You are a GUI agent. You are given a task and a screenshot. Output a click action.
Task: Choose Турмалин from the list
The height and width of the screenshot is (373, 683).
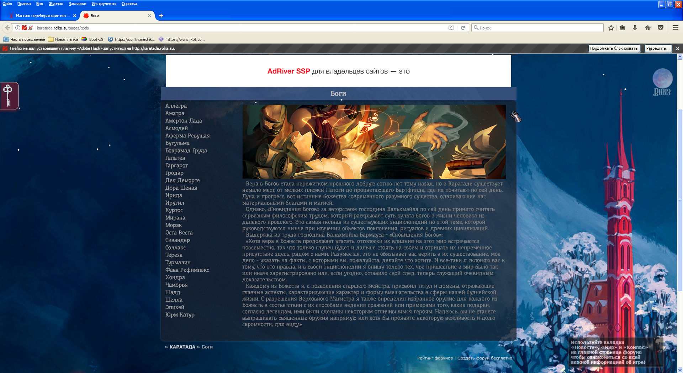[178, 263]
